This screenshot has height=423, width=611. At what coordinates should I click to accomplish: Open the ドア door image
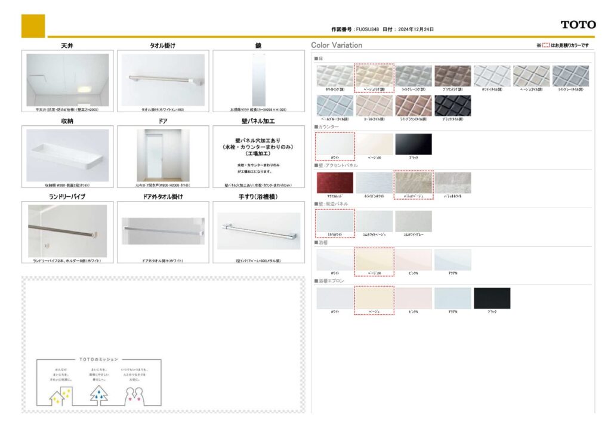(163, 155)
